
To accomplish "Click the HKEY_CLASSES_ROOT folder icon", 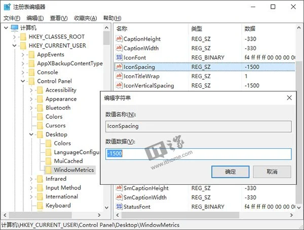I will coord(23,37).
